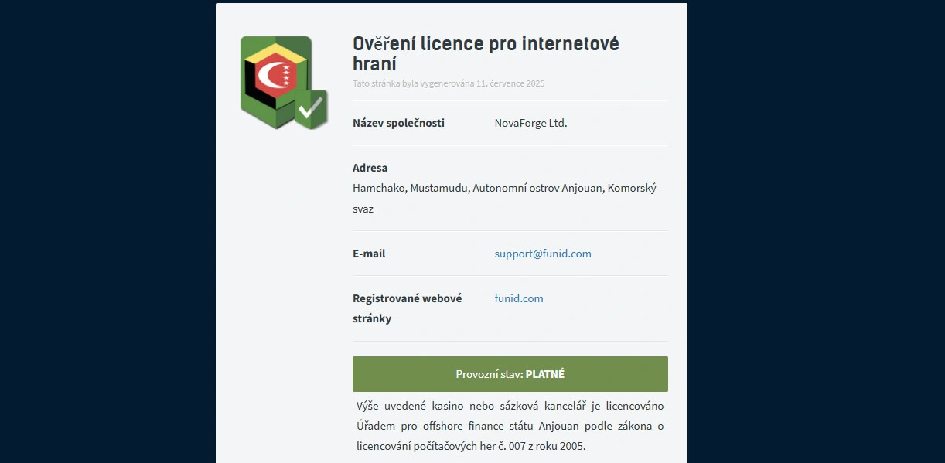The image size is (945, 463).
Task: Click the page generation date 11. července 2025
Action: click(510, 83)
